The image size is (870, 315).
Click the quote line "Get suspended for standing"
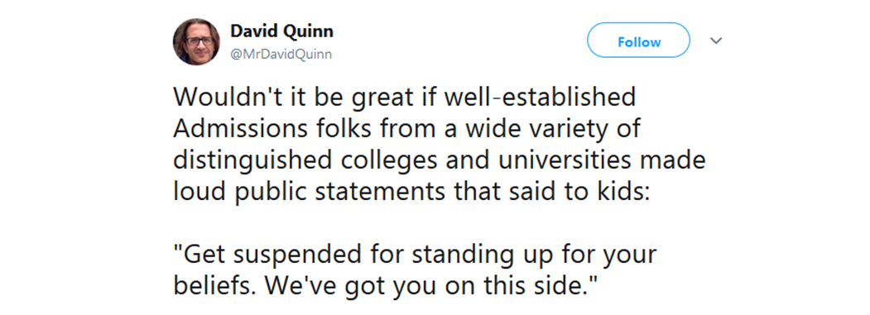point(415,255)
